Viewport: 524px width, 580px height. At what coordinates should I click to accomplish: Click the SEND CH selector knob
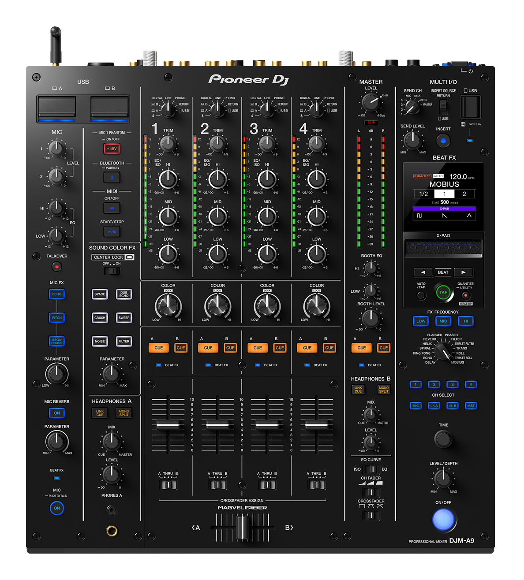point(412,106)
